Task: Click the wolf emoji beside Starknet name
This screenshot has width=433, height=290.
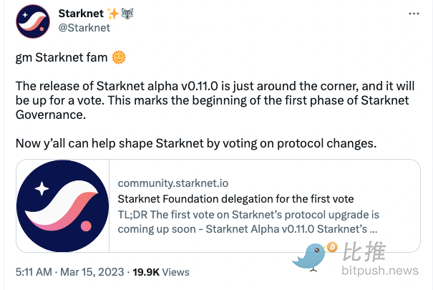Action: (127, 14)
